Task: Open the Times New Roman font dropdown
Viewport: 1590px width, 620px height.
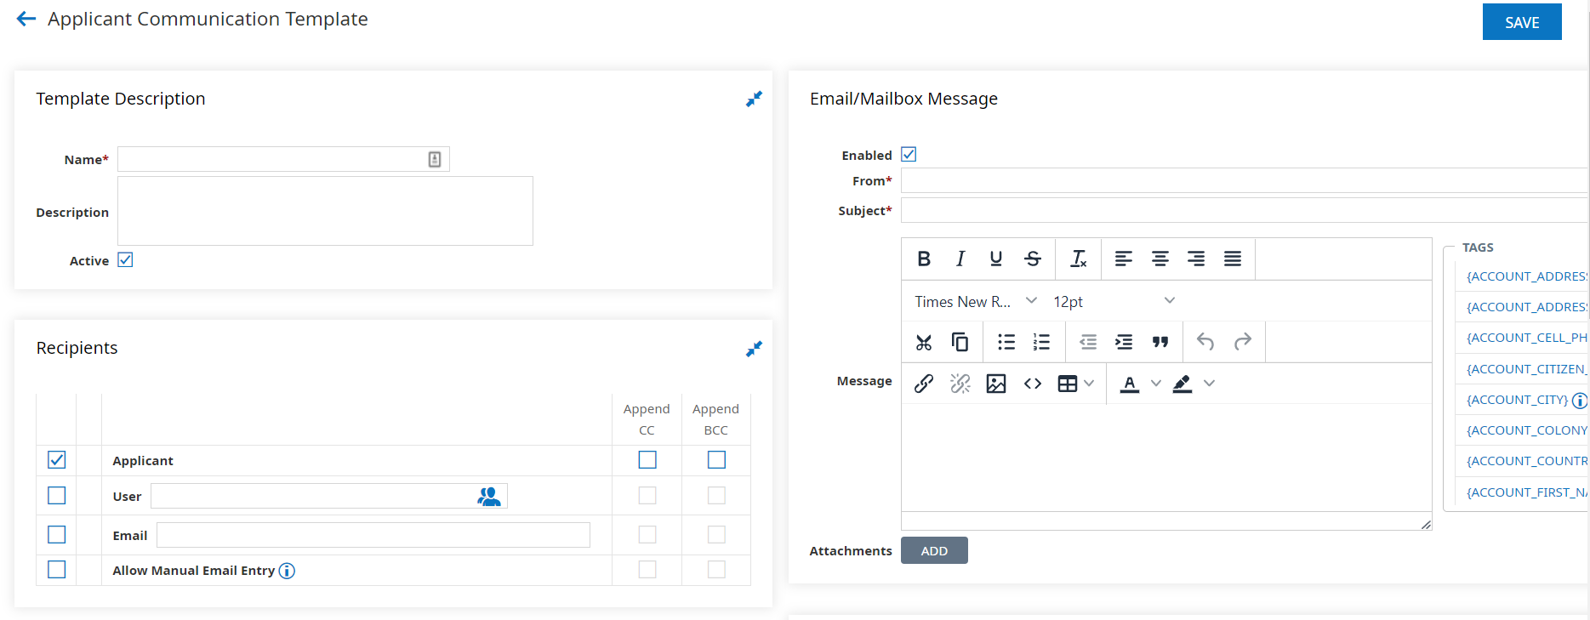Action: pyautogui.click(x=976, y=301)
